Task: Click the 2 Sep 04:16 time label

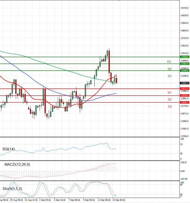Action: click(x=45, y=200)
